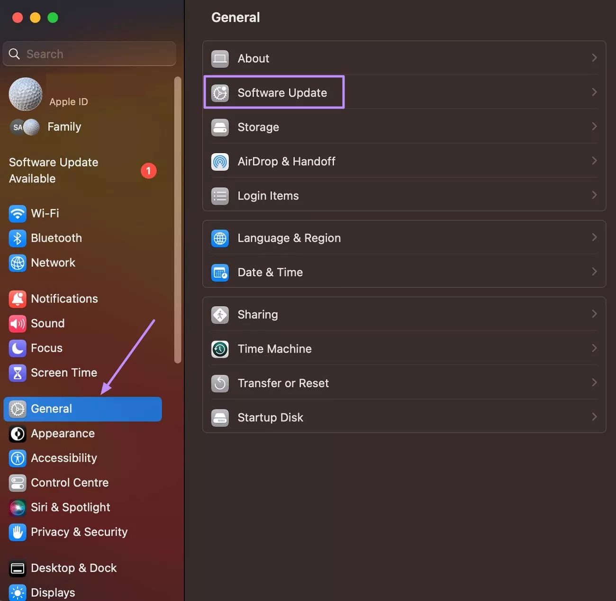Click the Search field
The height and width of the screenshot is (601, 616).
click(89, 54)
